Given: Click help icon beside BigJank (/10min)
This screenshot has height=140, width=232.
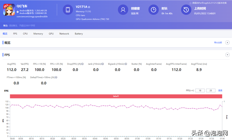Looking at the screenshot, I should (126, 64).
